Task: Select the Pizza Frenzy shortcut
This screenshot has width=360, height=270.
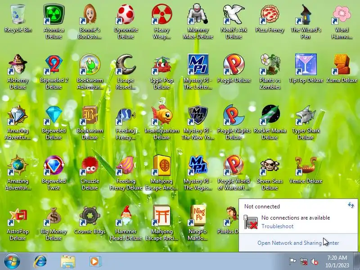Action: click(x=270, y=14)
